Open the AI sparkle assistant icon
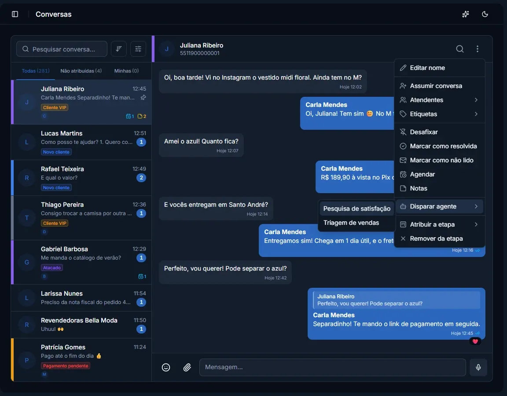Image resolution: width=507 pixels, height=396 pixels. (x=465, y=14)
